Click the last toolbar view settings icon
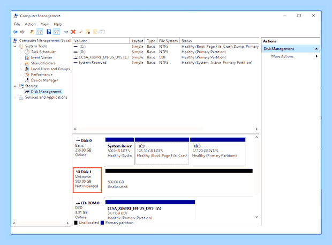 (x=102, y=32)
